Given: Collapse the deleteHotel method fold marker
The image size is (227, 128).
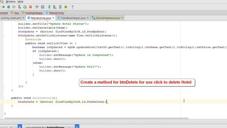Looking at the screenshot, I should (x=3, y=98).
